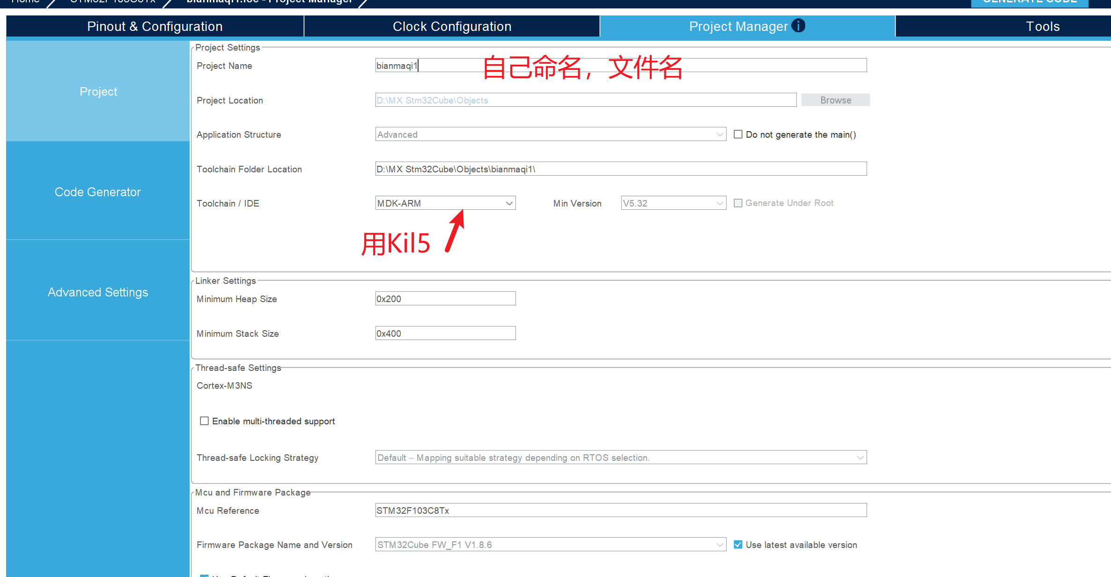Image resolution: width=1111 pixels, height=577 pixels.
Task: Select the Project side section
Action: 98,91
